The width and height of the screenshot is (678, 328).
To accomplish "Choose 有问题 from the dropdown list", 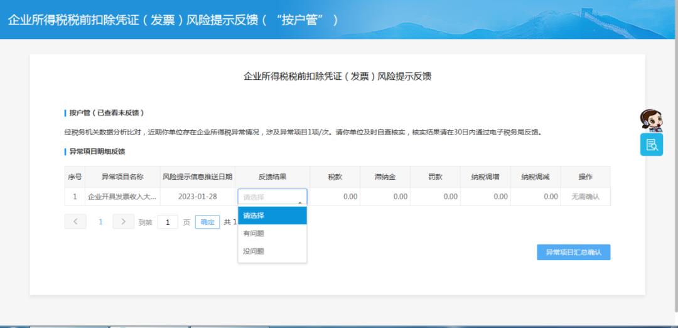I will (272, 234).
